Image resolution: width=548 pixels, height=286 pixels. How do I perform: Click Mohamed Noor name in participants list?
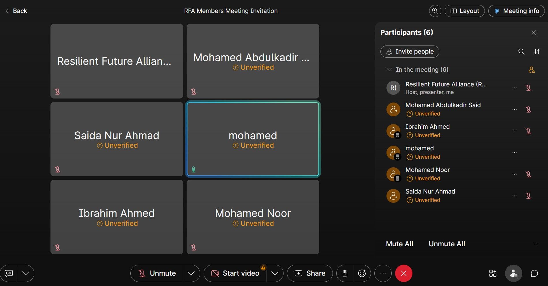tap(428, 170)
